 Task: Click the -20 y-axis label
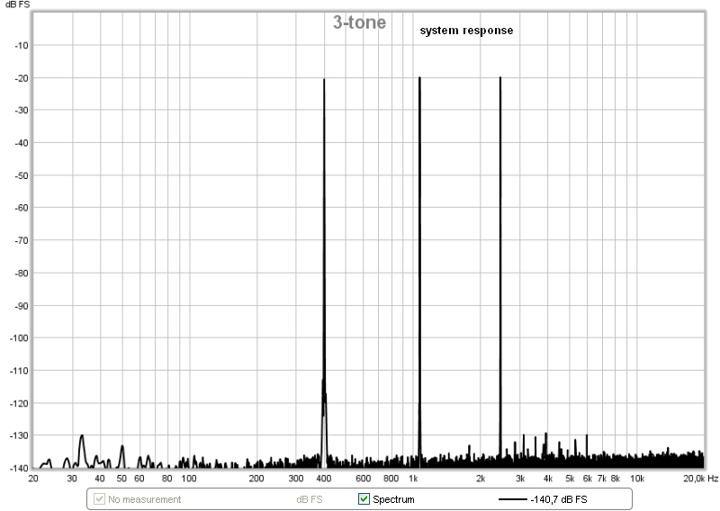[x=22, y=78]
